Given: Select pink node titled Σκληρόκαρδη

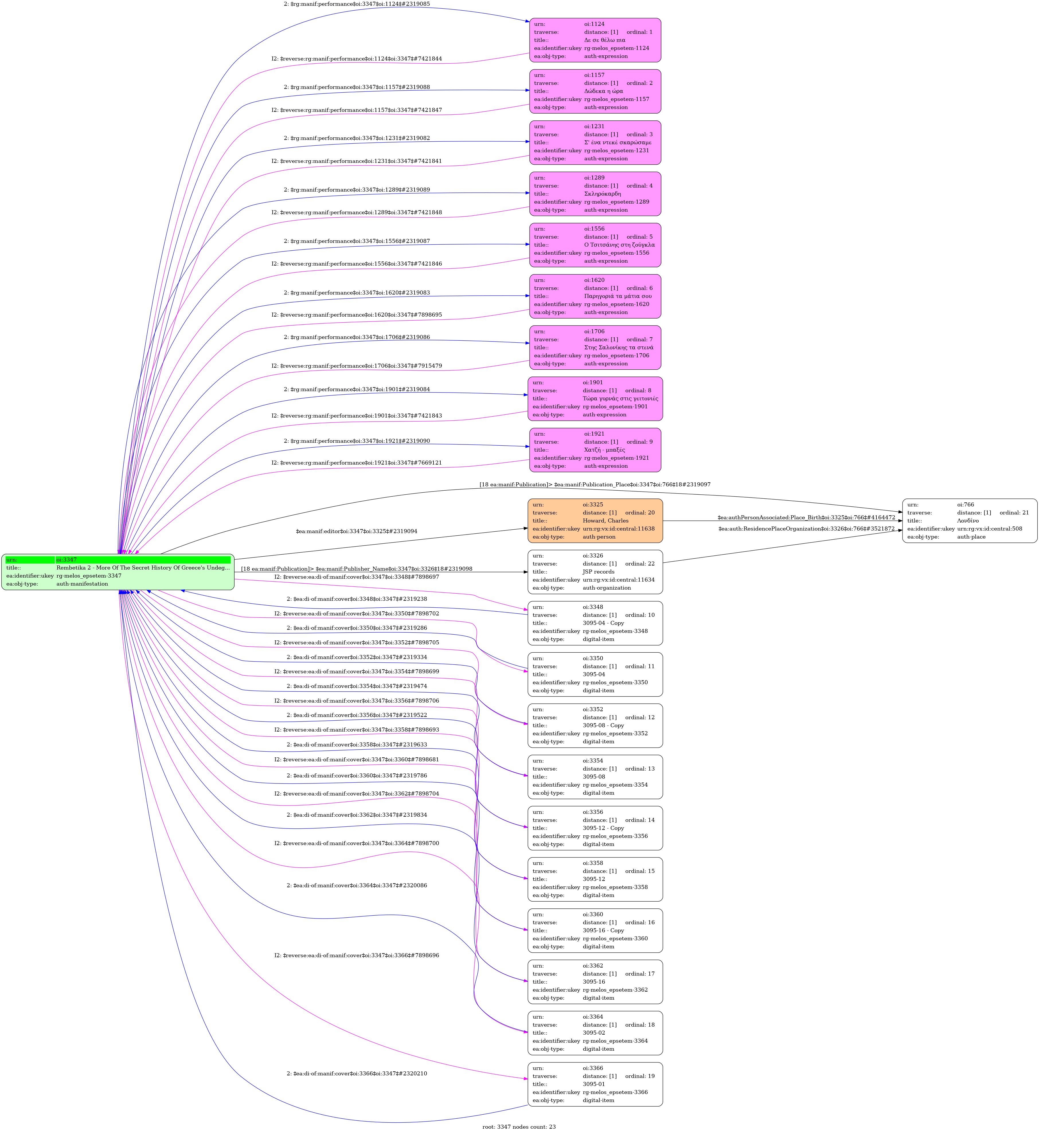Looking at the screenshot, I should [x=595, y=194].
